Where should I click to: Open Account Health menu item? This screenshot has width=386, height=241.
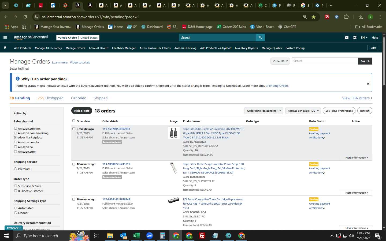coord(98,48)
